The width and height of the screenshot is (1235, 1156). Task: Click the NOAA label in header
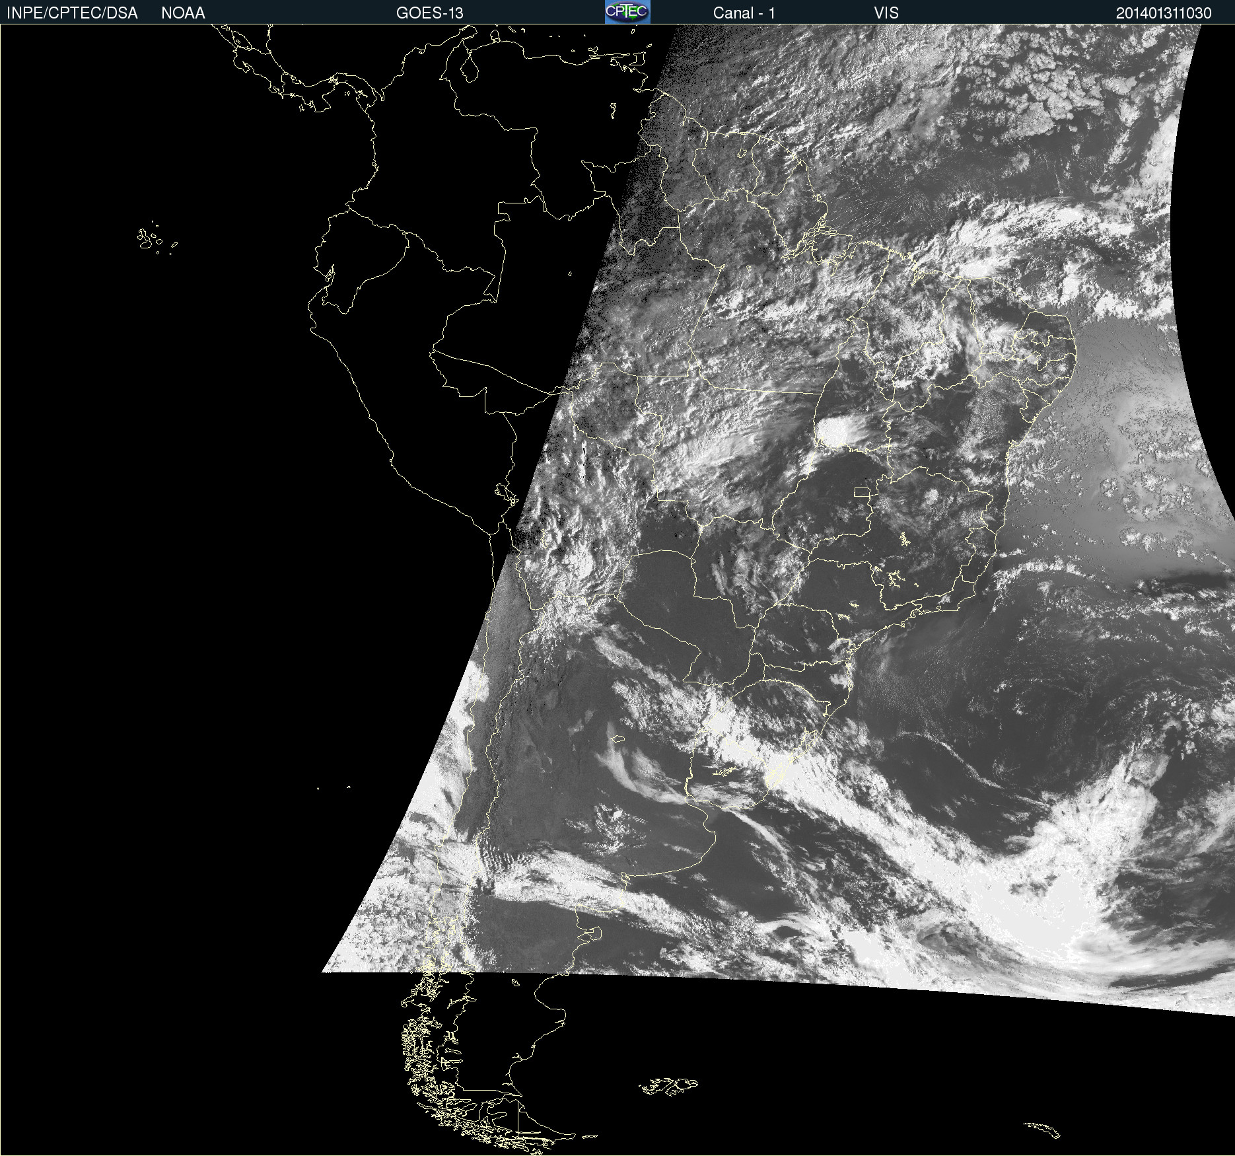(183, 13)
